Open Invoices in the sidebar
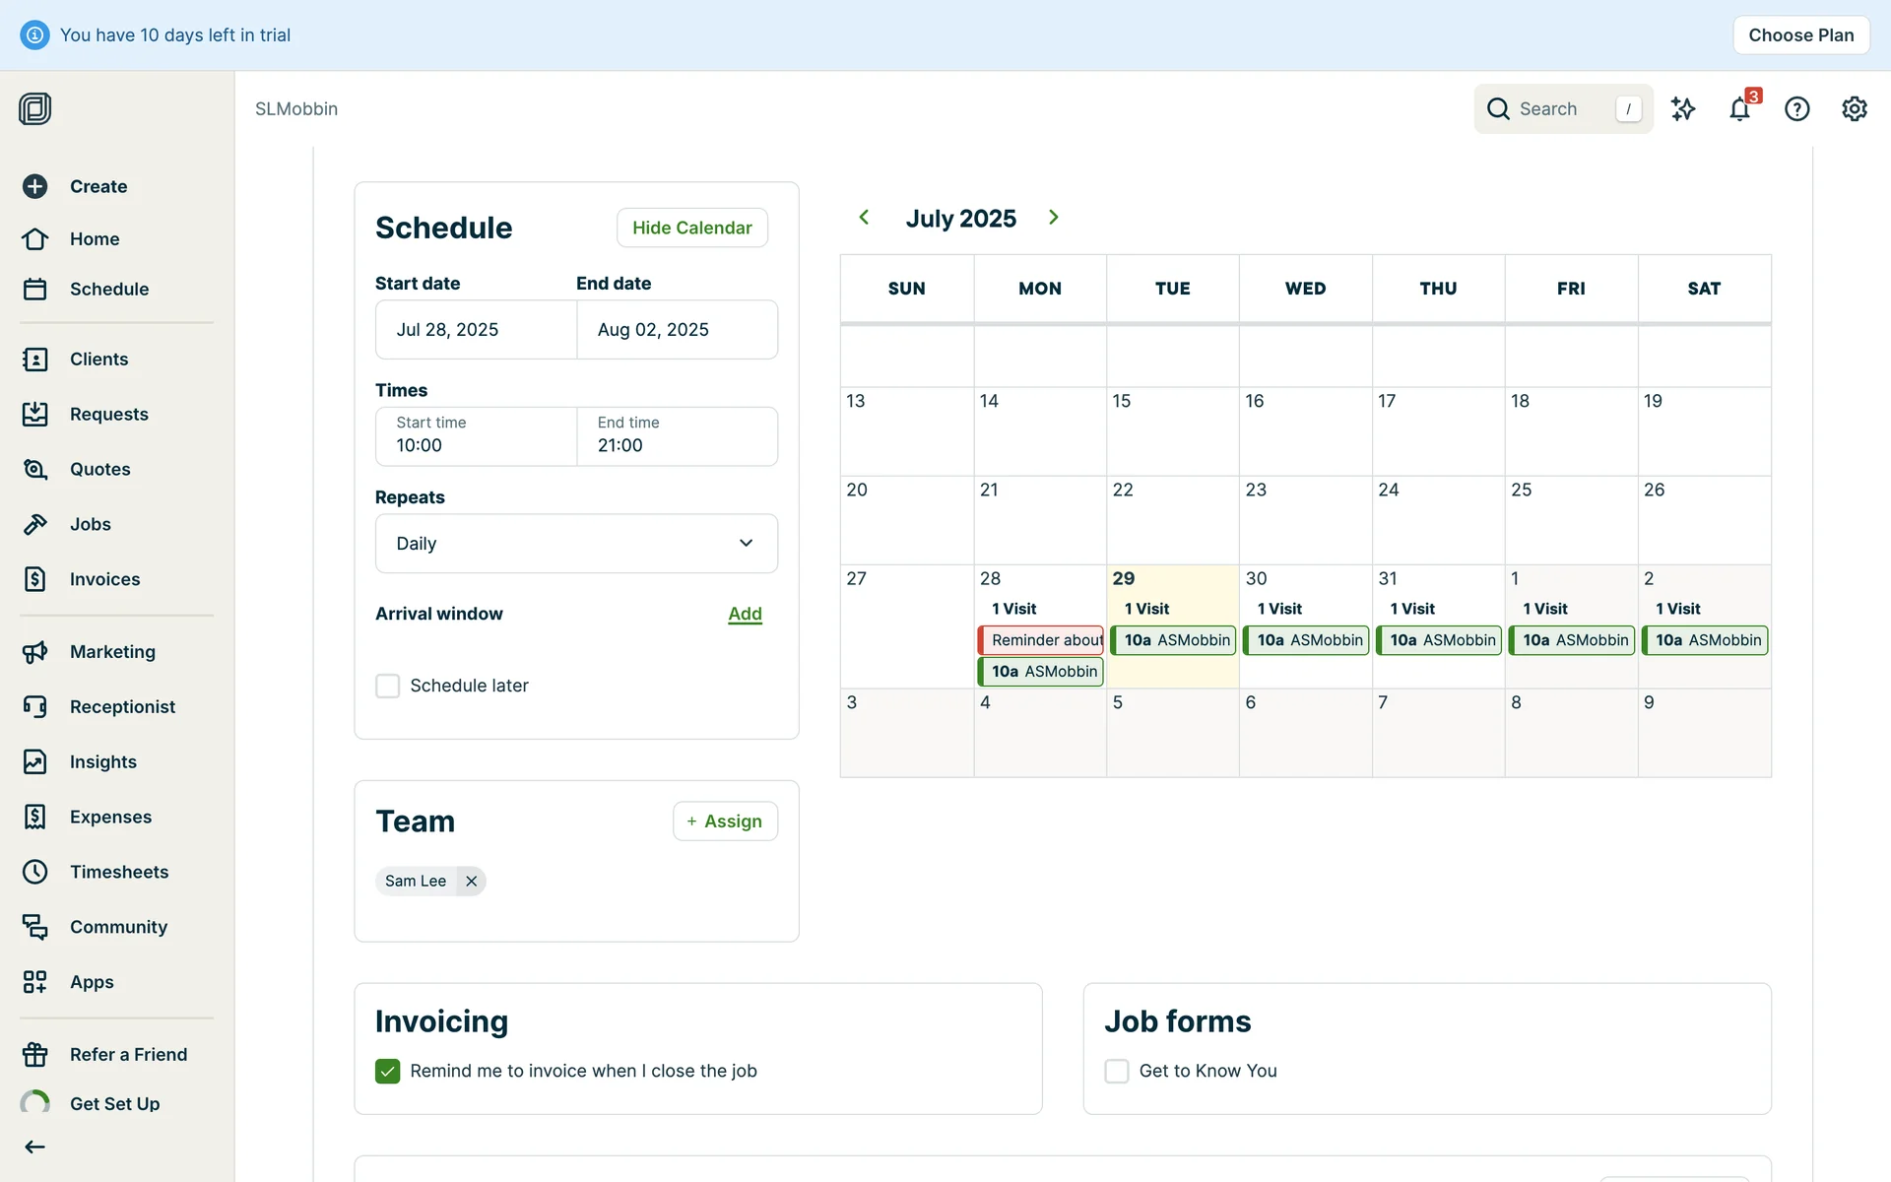1891x1182 pixels. pyautogui.click(x=104, y=579)
